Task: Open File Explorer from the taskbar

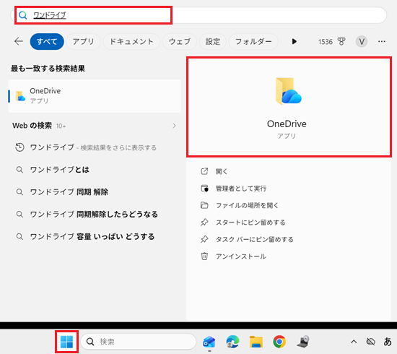Action: point(256,342)
